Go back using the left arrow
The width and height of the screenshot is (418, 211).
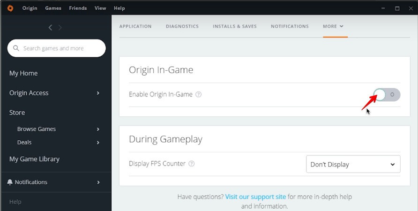pyautogui.click(x=50, y=28)
